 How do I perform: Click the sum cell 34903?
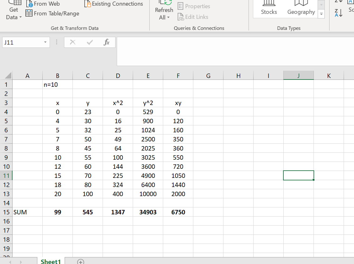pos(148,212)
